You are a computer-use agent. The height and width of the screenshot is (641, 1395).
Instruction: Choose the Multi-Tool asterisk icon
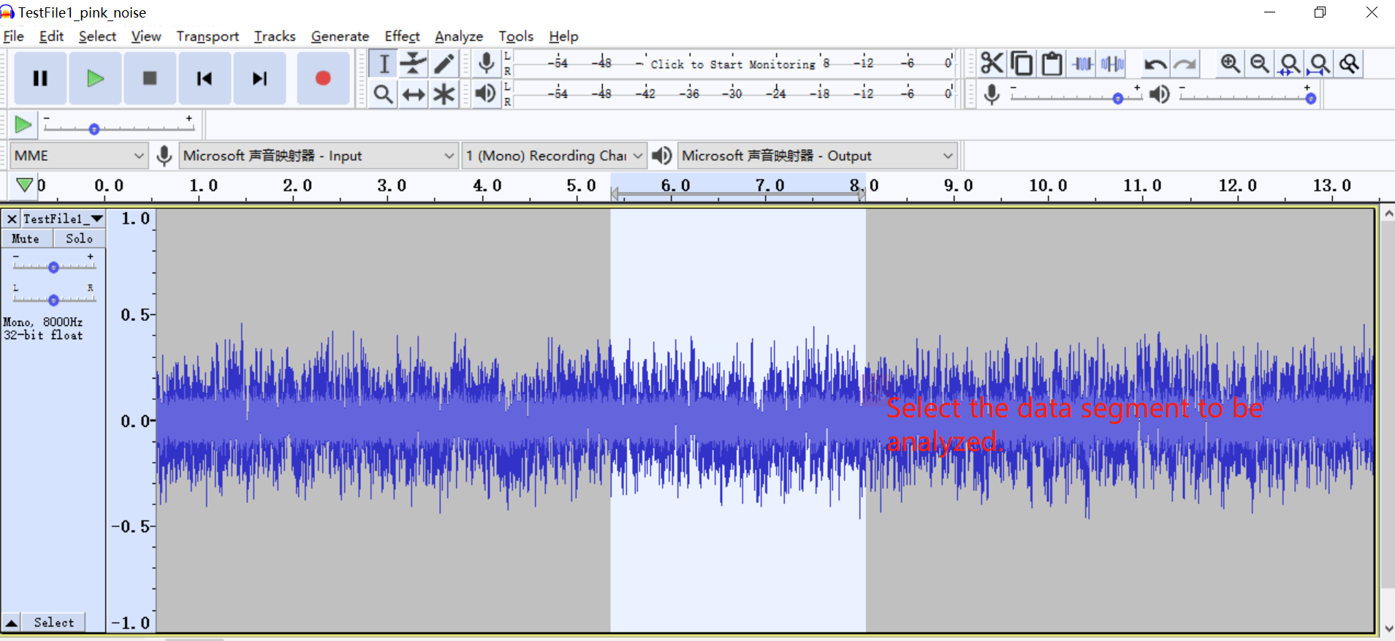tap(444, 94)
